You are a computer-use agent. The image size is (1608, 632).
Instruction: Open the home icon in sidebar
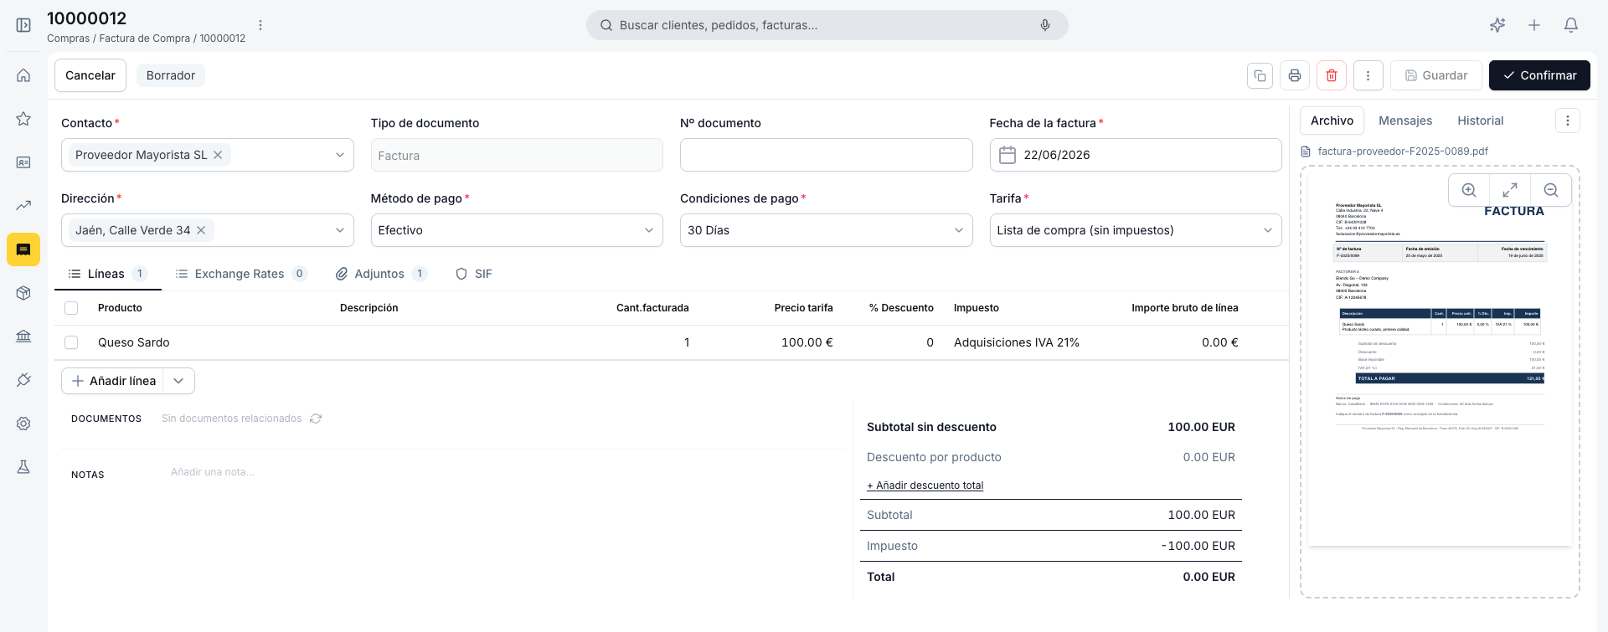23,75
